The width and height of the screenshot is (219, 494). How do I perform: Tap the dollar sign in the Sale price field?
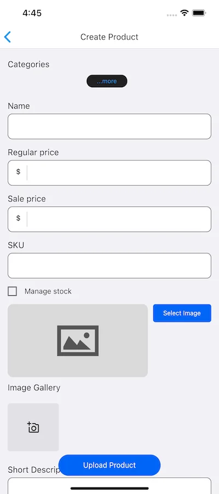18,218
